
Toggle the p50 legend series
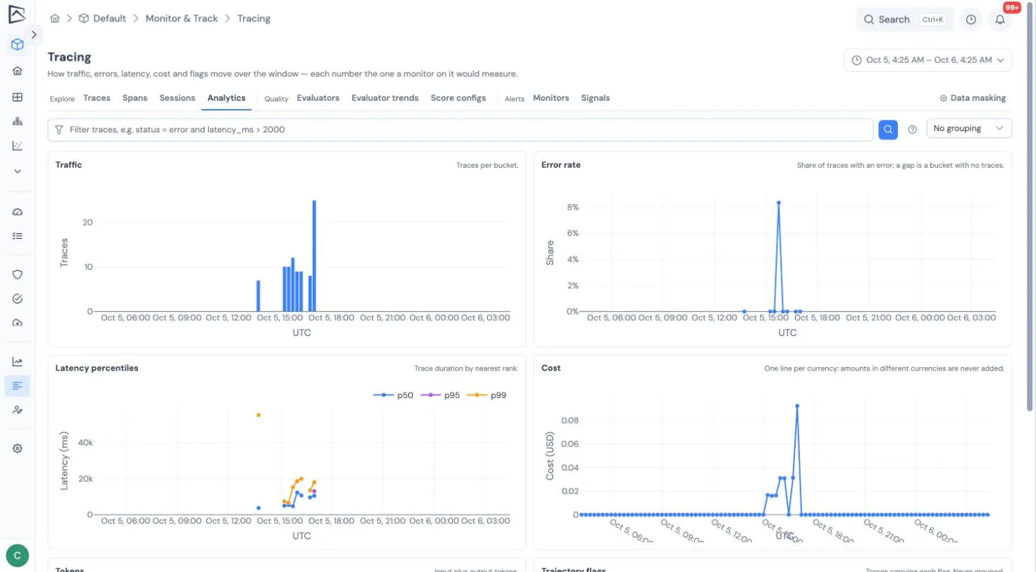pyautogui.click(x=393, y=395)
